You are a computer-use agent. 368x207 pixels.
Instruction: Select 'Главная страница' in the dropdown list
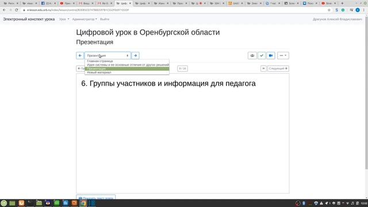click(x=127, y=61)
